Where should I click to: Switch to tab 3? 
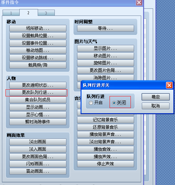tap(46, 13)
